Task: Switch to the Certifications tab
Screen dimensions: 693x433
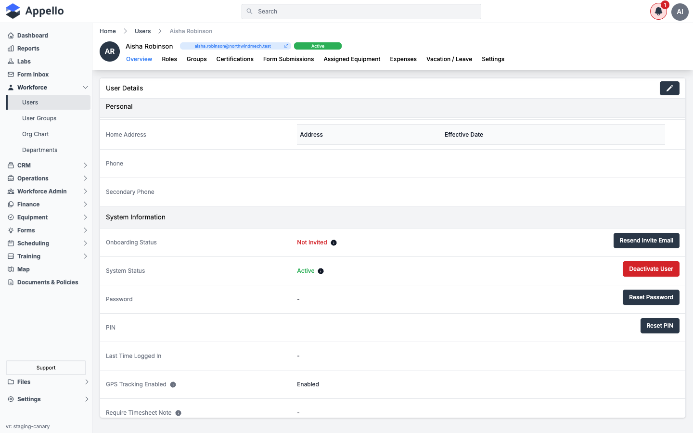Action: pos(235,59)
